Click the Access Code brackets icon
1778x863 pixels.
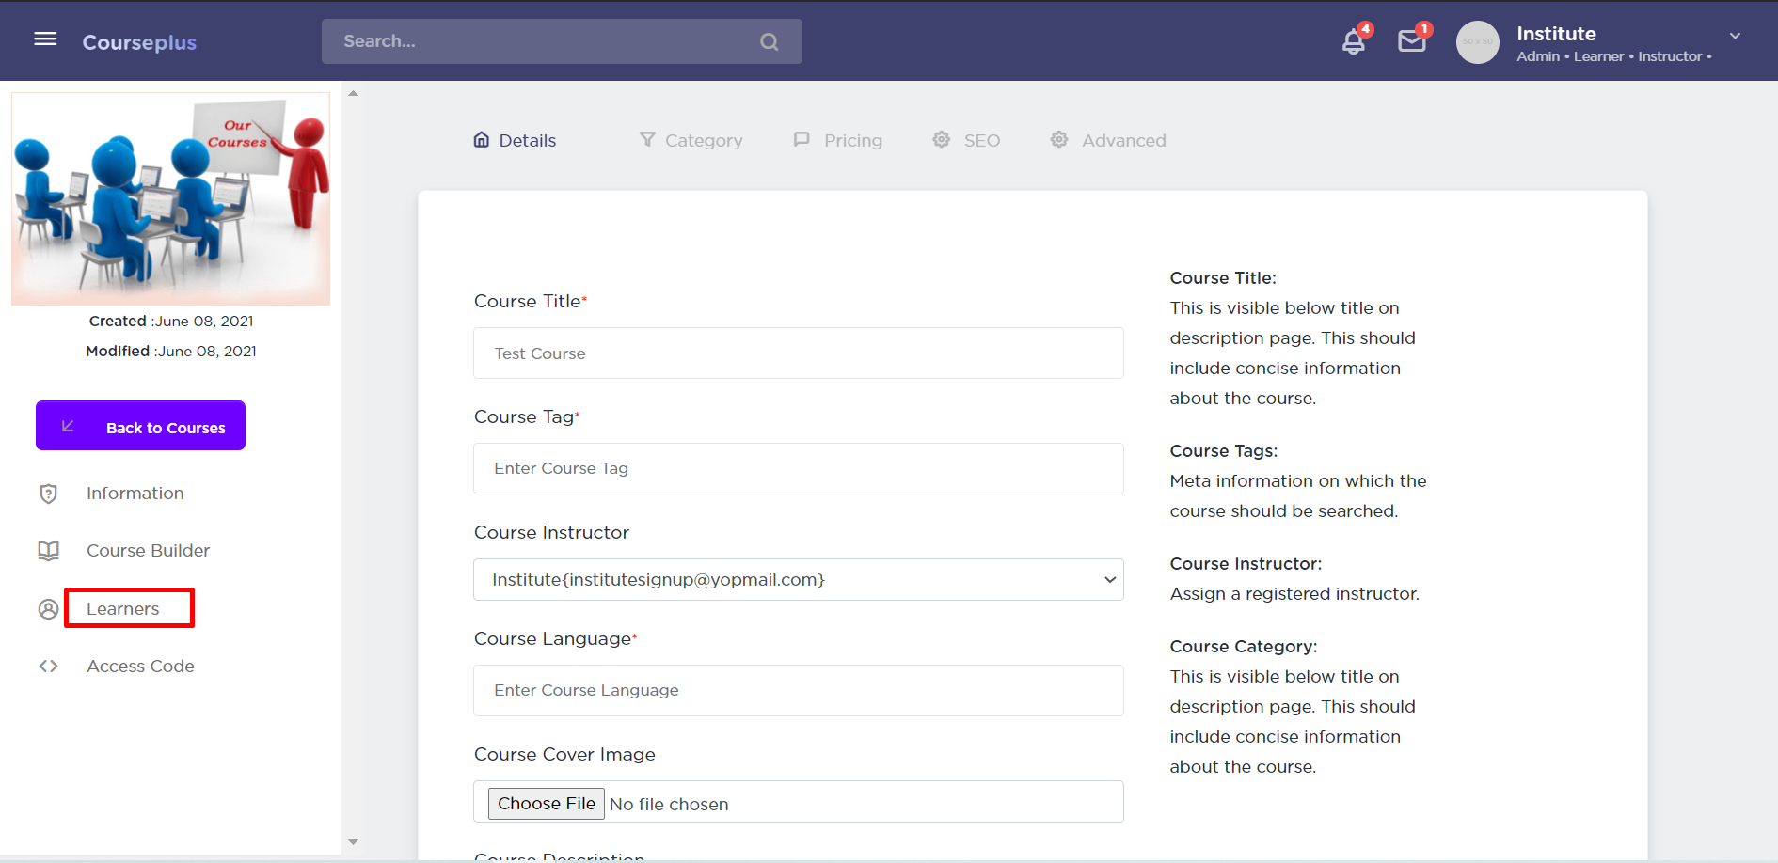click(x=49, y=667)
